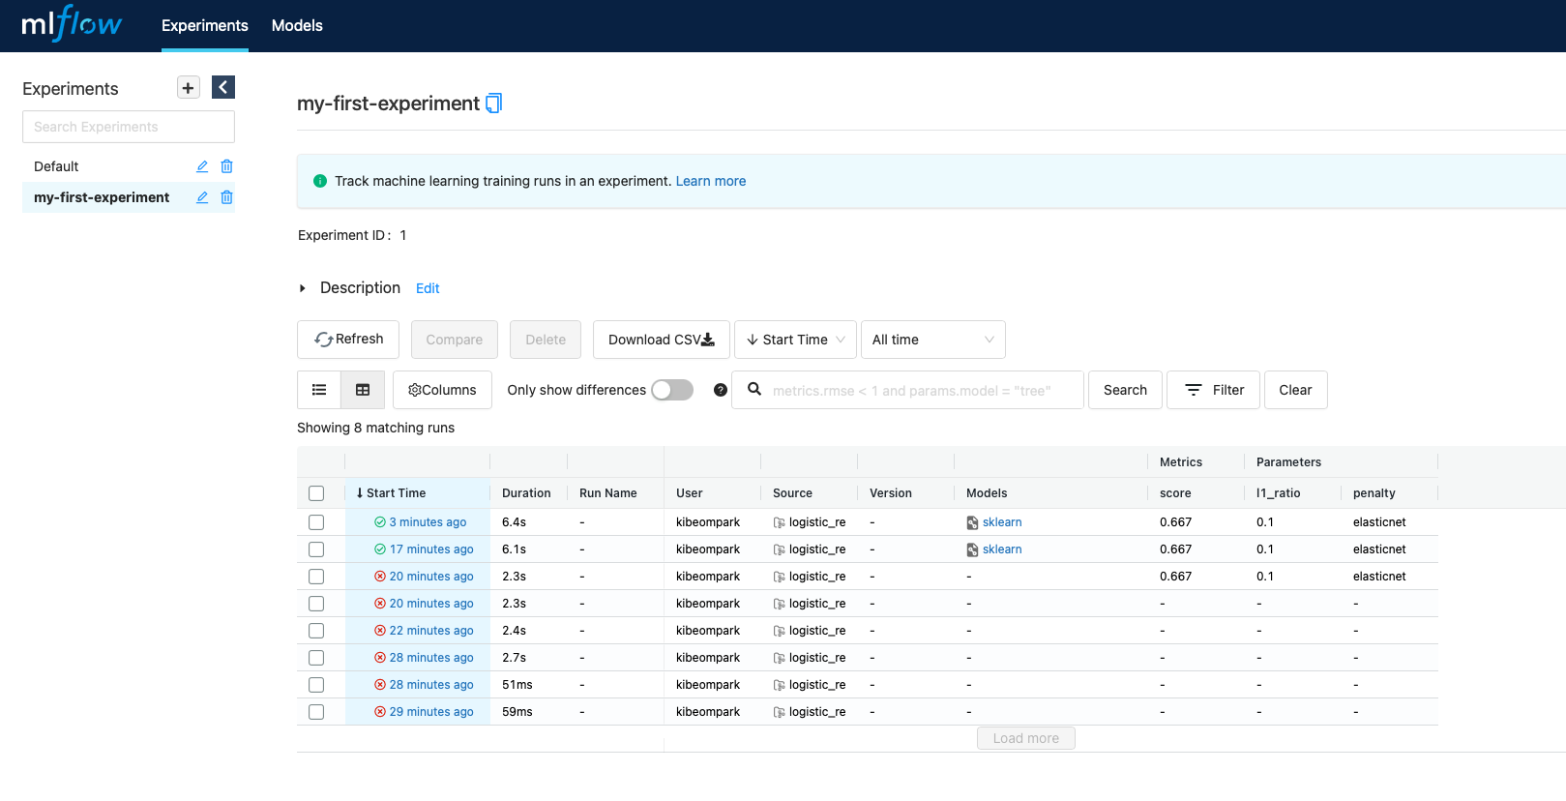
Task: Delete my-first-experiment using its trash icon
Action: tap(227, 197)
